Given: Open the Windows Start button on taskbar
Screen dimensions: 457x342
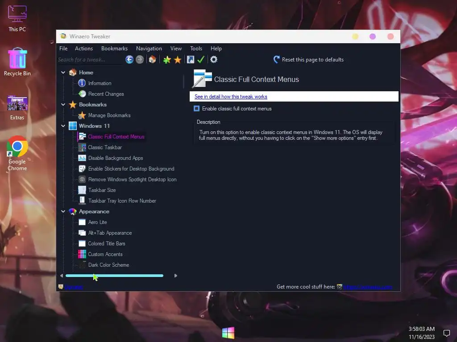Looking at the screenshot, I should [228, 333].
